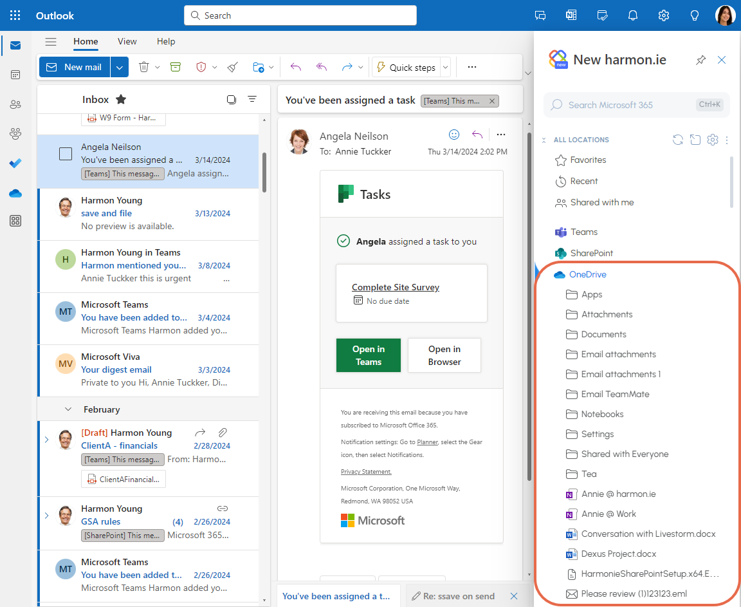The width and height of the screenshot is (741, 607).
Task: Click the Open in Teams button
Action: [368, 355]
